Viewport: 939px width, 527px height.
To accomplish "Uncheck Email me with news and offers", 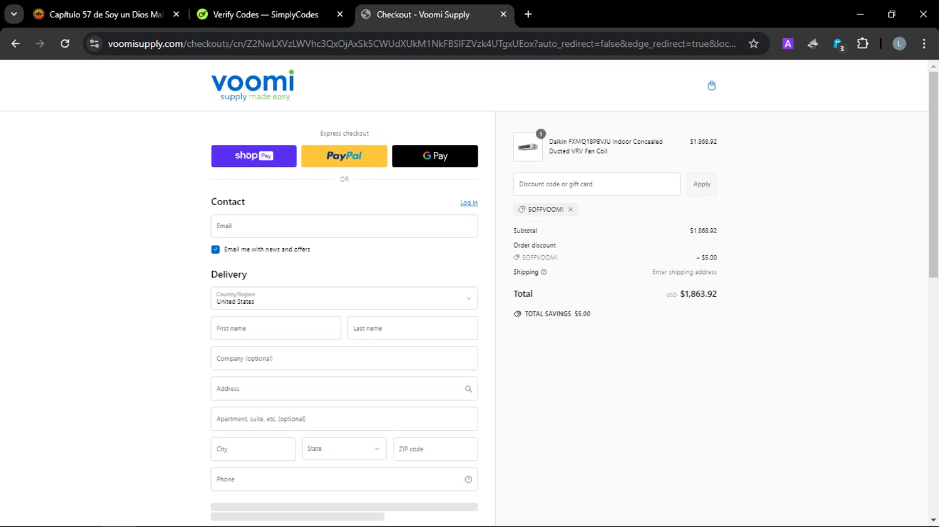I will click(215, 249).
